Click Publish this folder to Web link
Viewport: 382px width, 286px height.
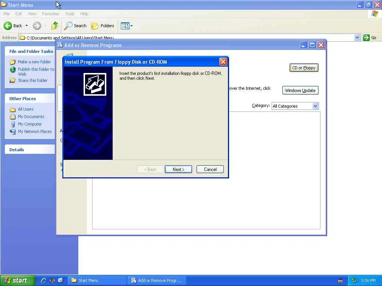pyautogui.click(x=36, y=71)
